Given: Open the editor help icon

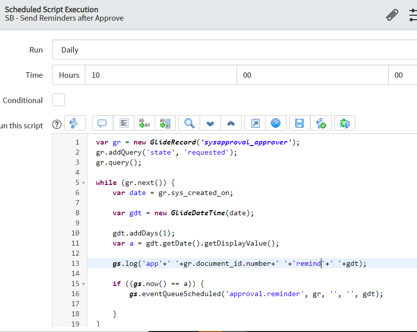Looking at the screenshot, I should coord(275,123).
